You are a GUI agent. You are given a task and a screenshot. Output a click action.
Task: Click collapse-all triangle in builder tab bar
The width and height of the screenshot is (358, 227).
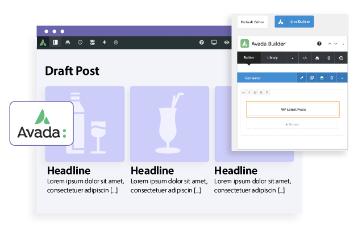(x=292, y=58)
